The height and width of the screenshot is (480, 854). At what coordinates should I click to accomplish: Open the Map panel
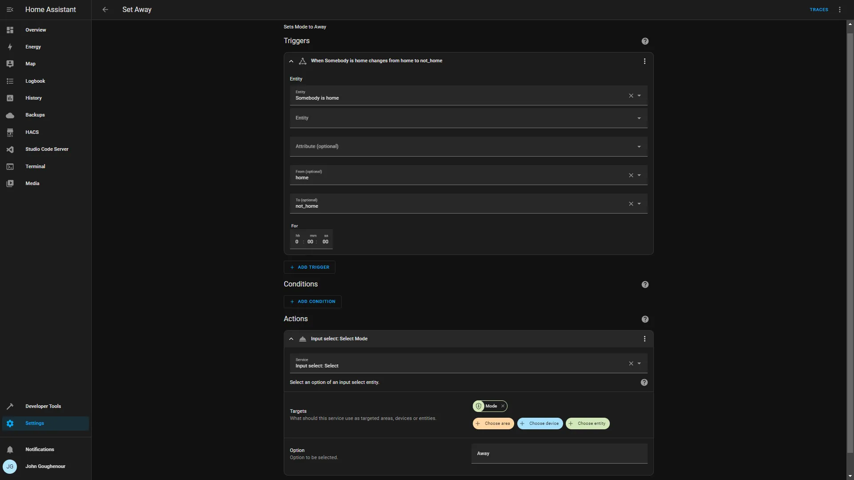pyautogui.click(x=45, y=64)
